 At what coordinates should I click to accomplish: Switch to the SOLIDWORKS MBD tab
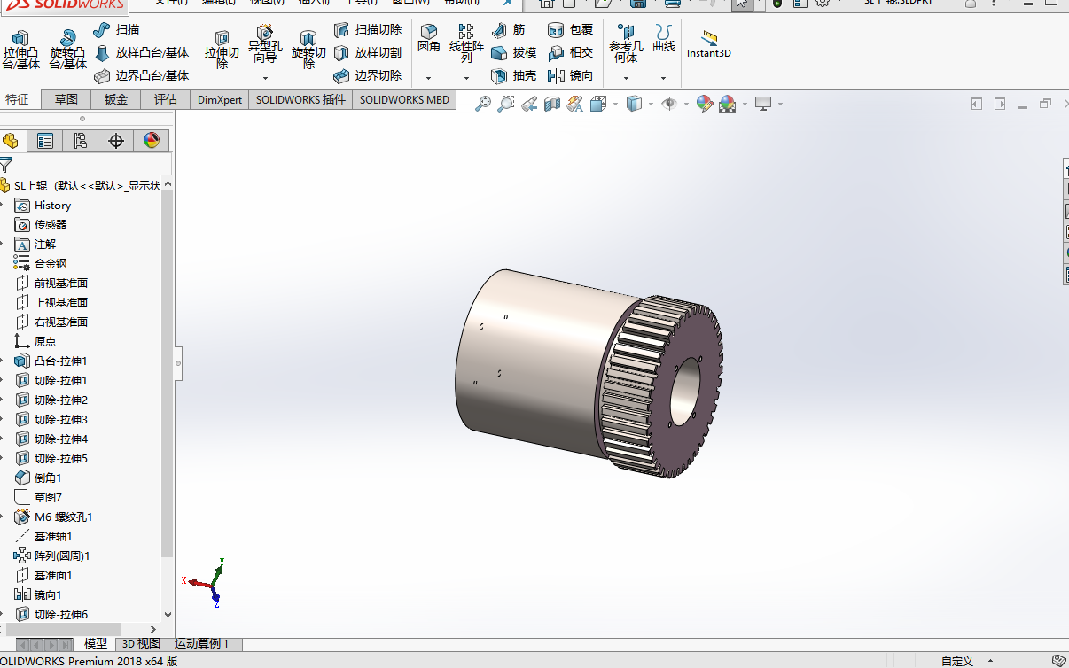pyautogui.click(x=404, y=99)
